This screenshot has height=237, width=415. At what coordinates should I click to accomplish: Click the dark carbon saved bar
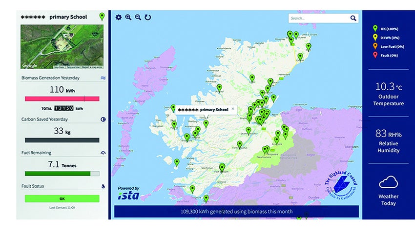pyautogui.click(x=62, y=140)
